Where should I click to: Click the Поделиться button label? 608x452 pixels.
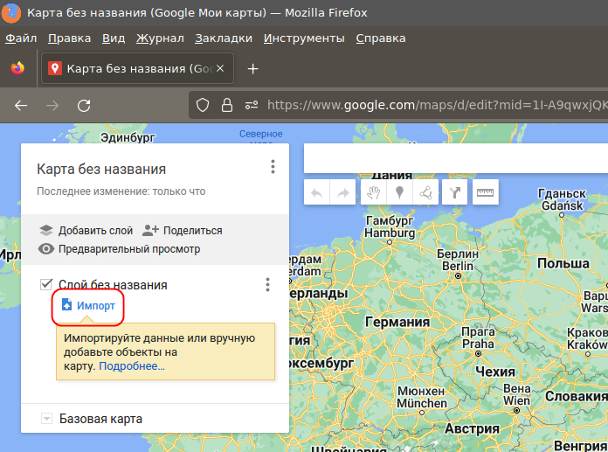pos(193,231)
